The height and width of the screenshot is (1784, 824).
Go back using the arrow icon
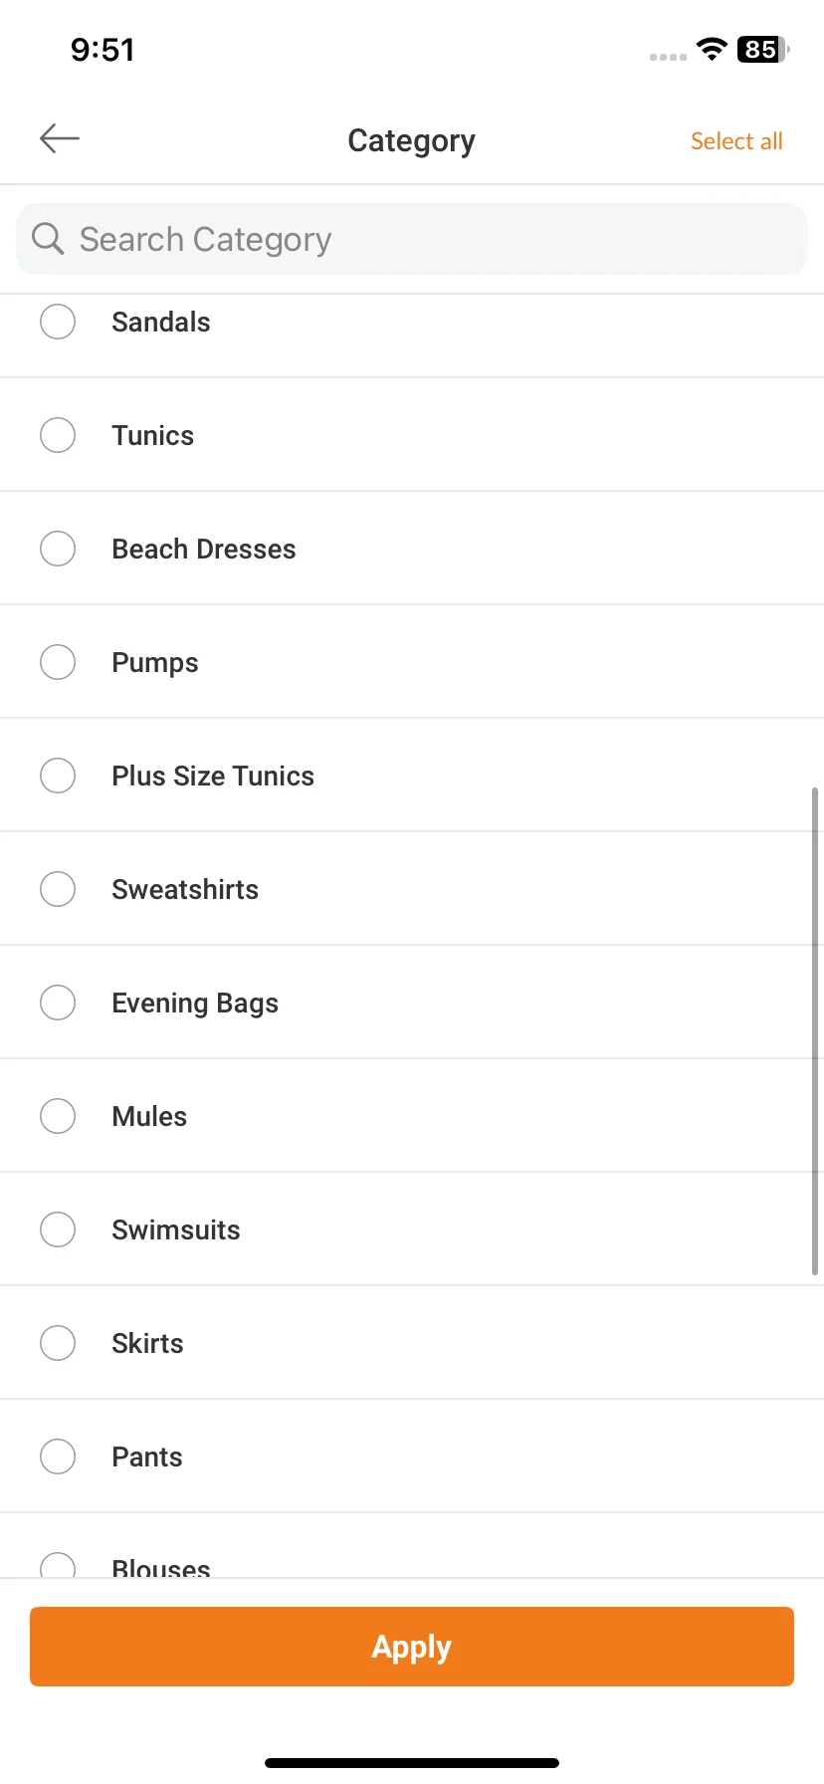pos(60,138)
